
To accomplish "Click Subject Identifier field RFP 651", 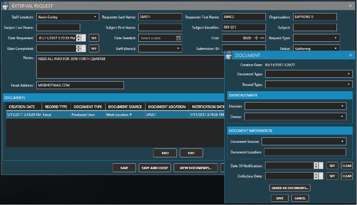I will tap(244, 27).
